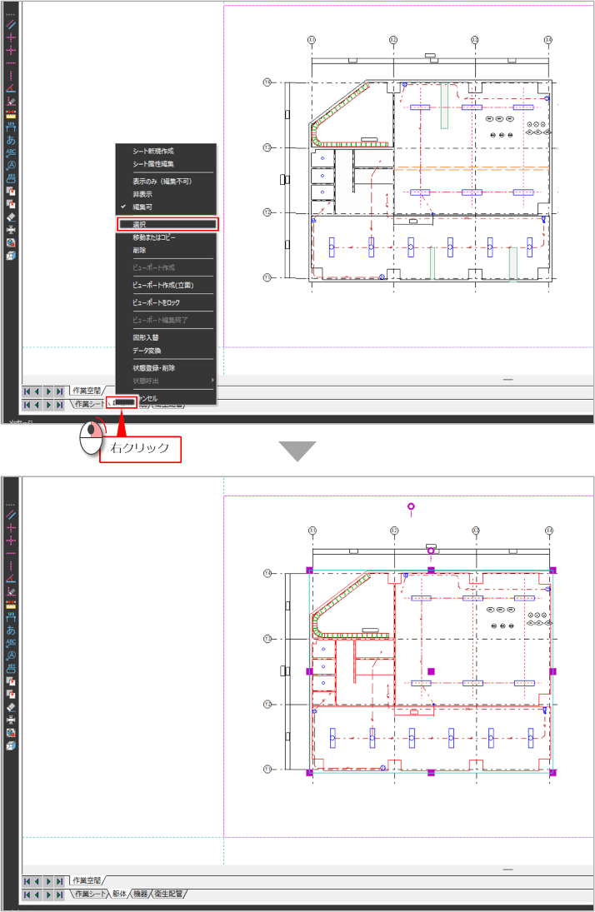Choose 非表示 to hide the sheet
This screenshot has height=912, width=595.
144,193
